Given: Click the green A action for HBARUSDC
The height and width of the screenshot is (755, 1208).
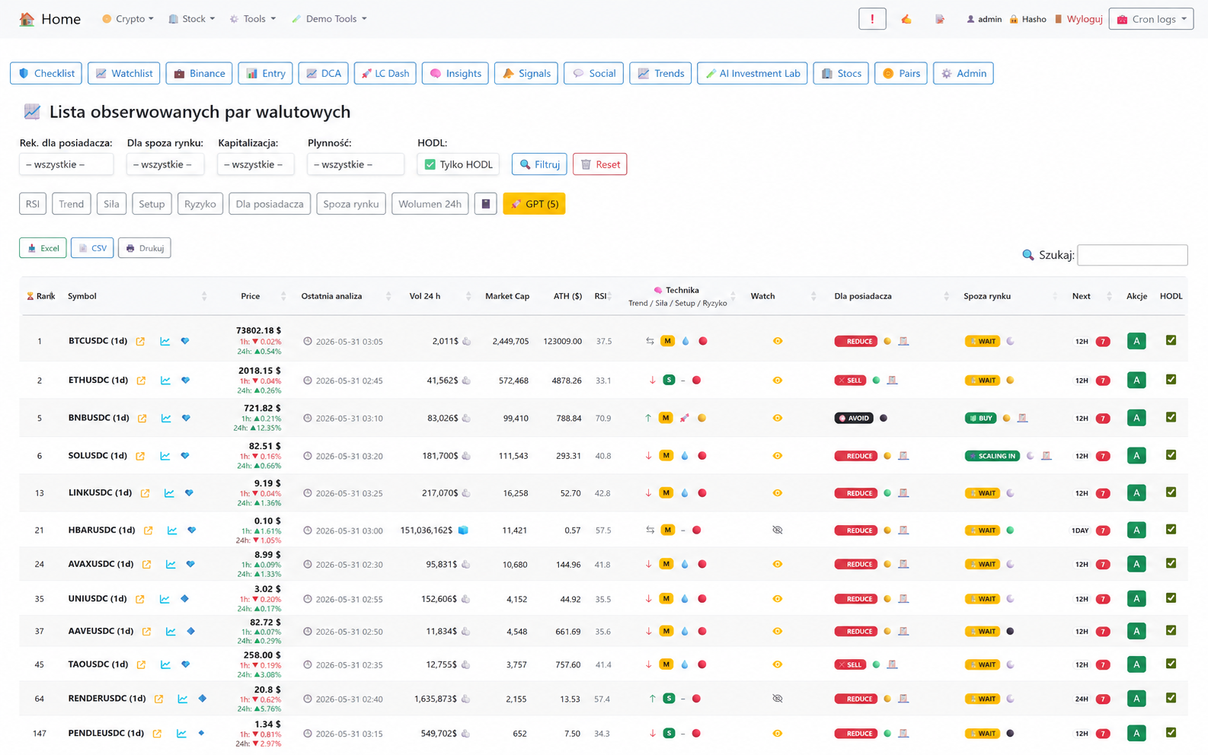Looking at the screenshot, I should pos(1136,530).
